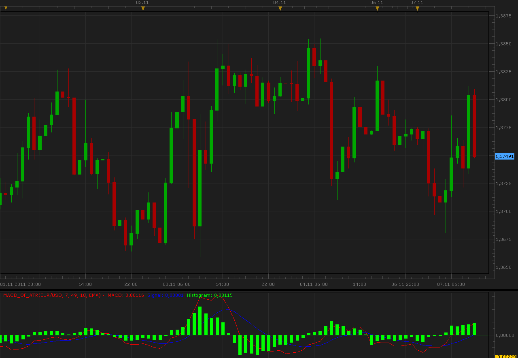Select the 04.11 day marker triangle
This screenshot has width=518, height=358.
coord(280,9)
